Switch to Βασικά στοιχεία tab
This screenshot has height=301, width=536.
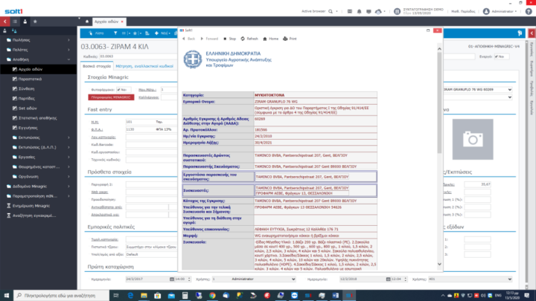click(x=97, y=66)
